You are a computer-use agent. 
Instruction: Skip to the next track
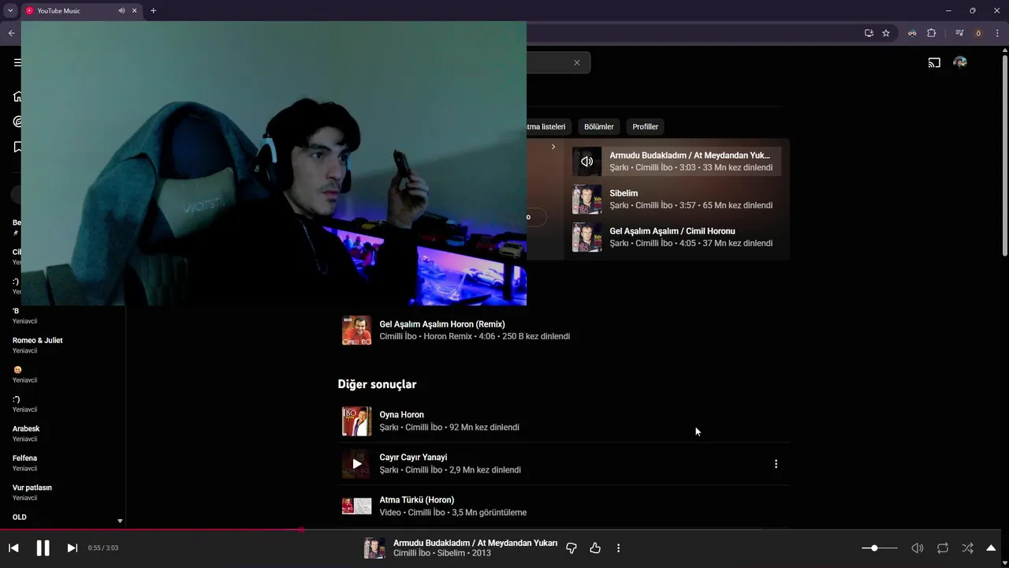72,547
